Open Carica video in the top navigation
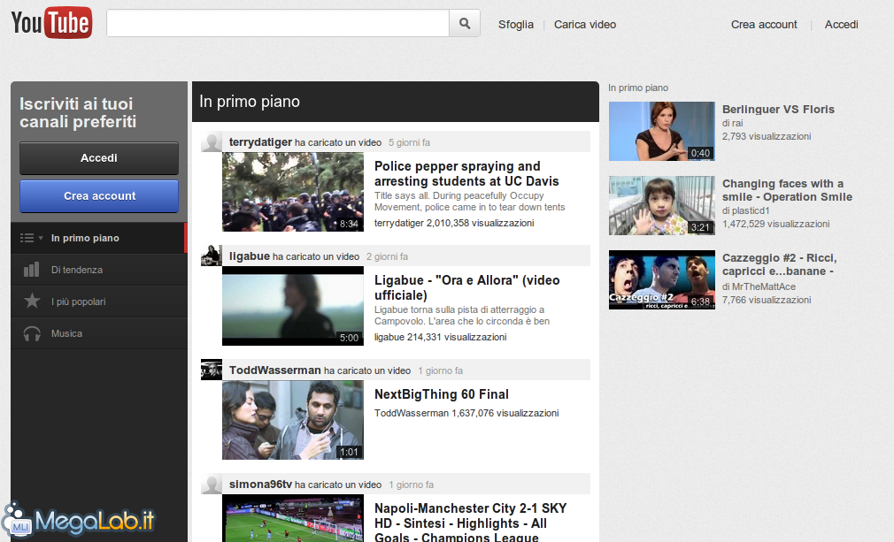The image size is (894, 542). (x=585, y=25)
